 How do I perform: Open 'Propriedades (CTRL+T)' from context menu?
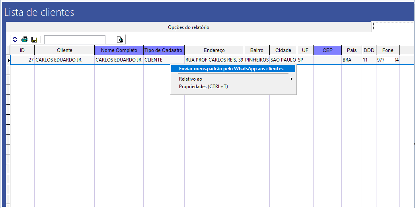click(x=203, y=87)
